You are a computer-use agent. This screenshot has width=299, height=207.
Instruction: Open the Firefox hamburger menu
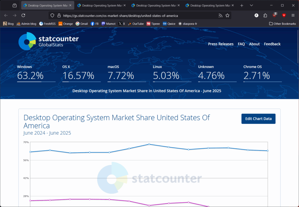pos(293,15)
